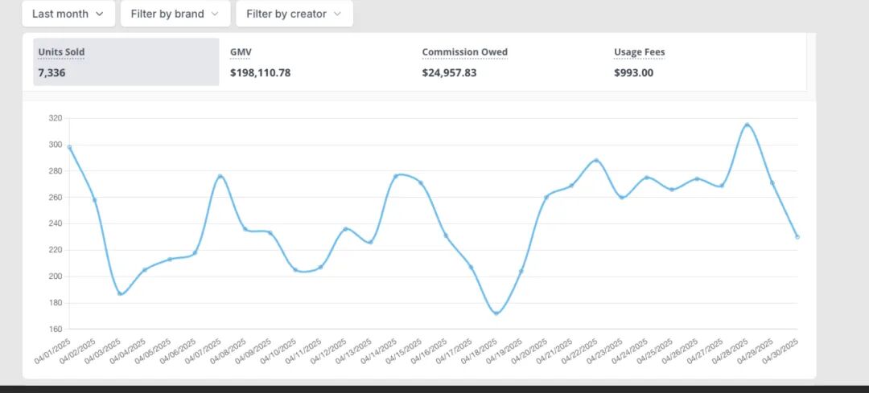View the Usage Fees metric
Viewport: 869px width, 393px height.
pyautogui.click(x=705, y=62)
